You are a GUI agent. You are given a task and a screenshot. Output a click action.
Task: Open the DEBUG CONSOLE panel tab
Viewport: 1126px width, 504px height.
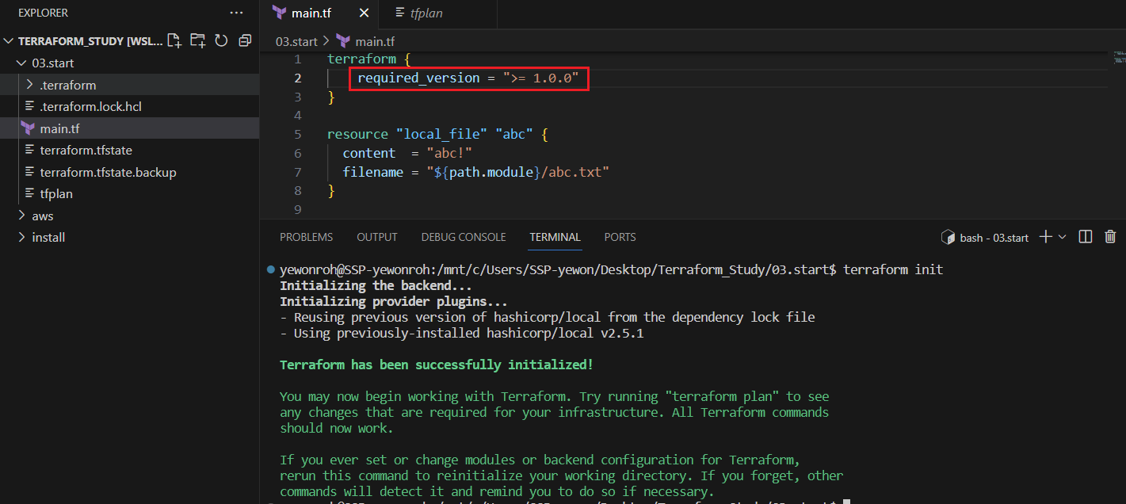coord(464,237)
